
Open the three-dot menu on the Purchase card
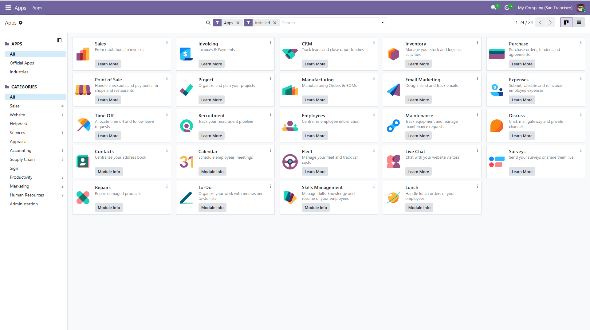click(x=581, y=43)
